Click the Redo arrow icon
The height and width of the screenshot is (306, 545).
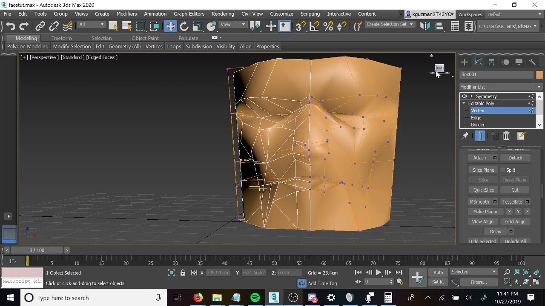[24, 26]
